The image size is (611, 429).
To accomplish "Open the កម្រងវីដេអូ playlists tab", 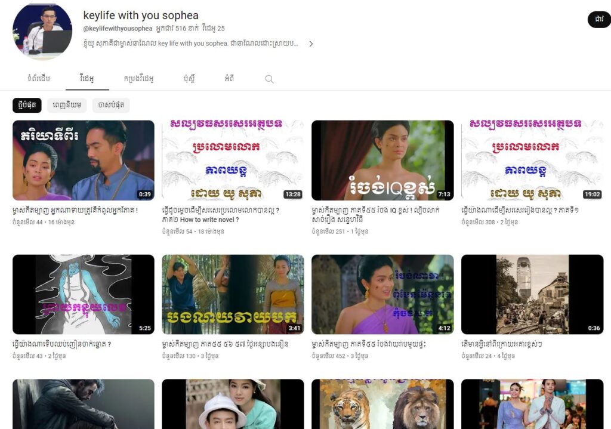I will click(138, 79).
